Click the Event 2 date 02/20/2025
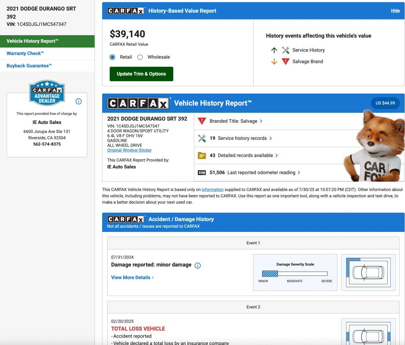The width and height of the screenshot is (405, 345). 122,321
